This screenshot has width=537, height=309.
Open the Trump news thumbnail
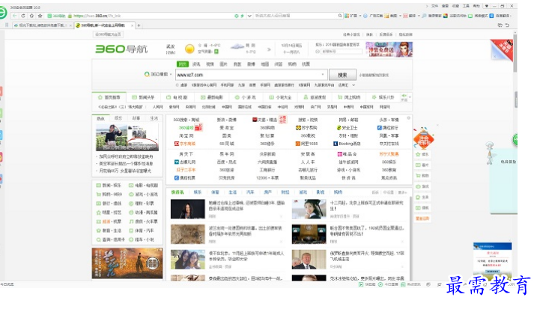point(309,260)
